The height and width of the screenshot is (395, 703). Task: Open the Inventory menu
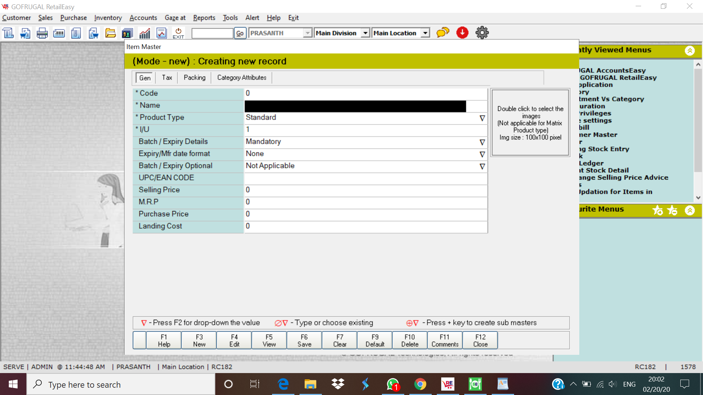coord(108,18)
